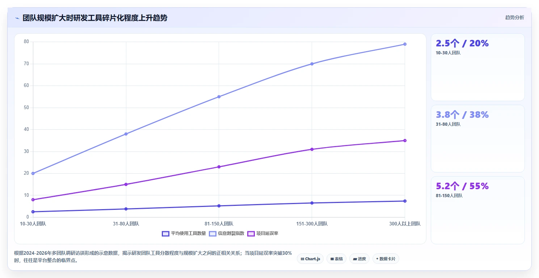Click the title 团队规模扩大时研发工具碎片化程度上升趋势

(x=95, y=18)
